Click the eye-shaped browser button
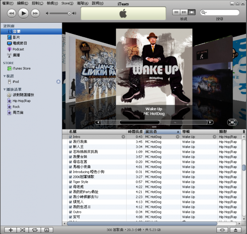This screenshot has height=234, width=247. pos(222,230)
